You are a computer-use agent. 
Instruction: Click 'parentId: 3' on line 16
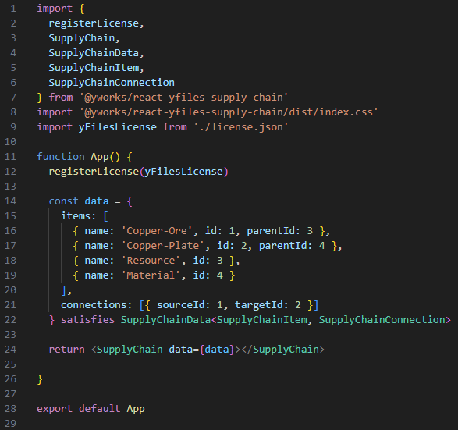(x=280, y=231)
